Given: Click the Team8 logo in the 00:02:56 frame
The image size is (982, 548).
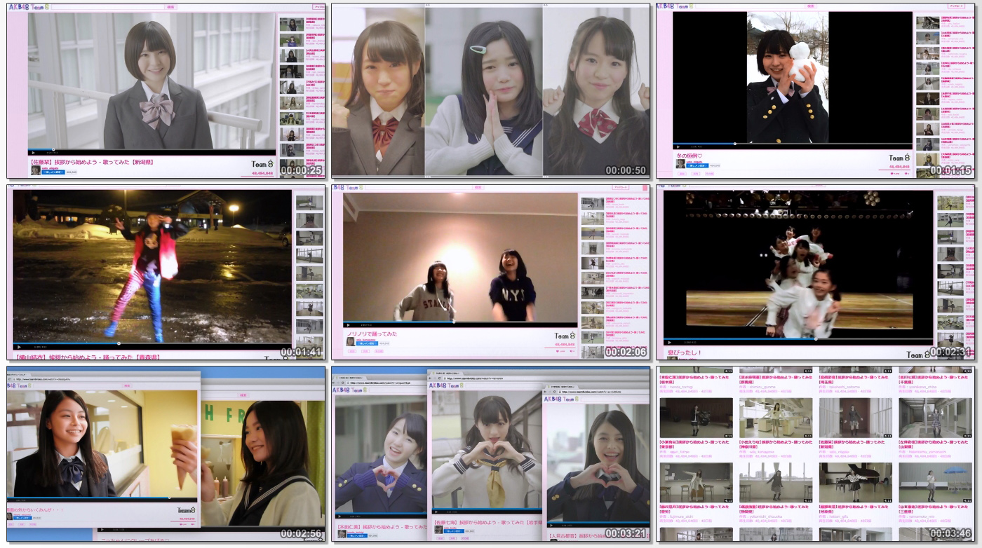Looking at the screenshot, I should tap(187, 511).
